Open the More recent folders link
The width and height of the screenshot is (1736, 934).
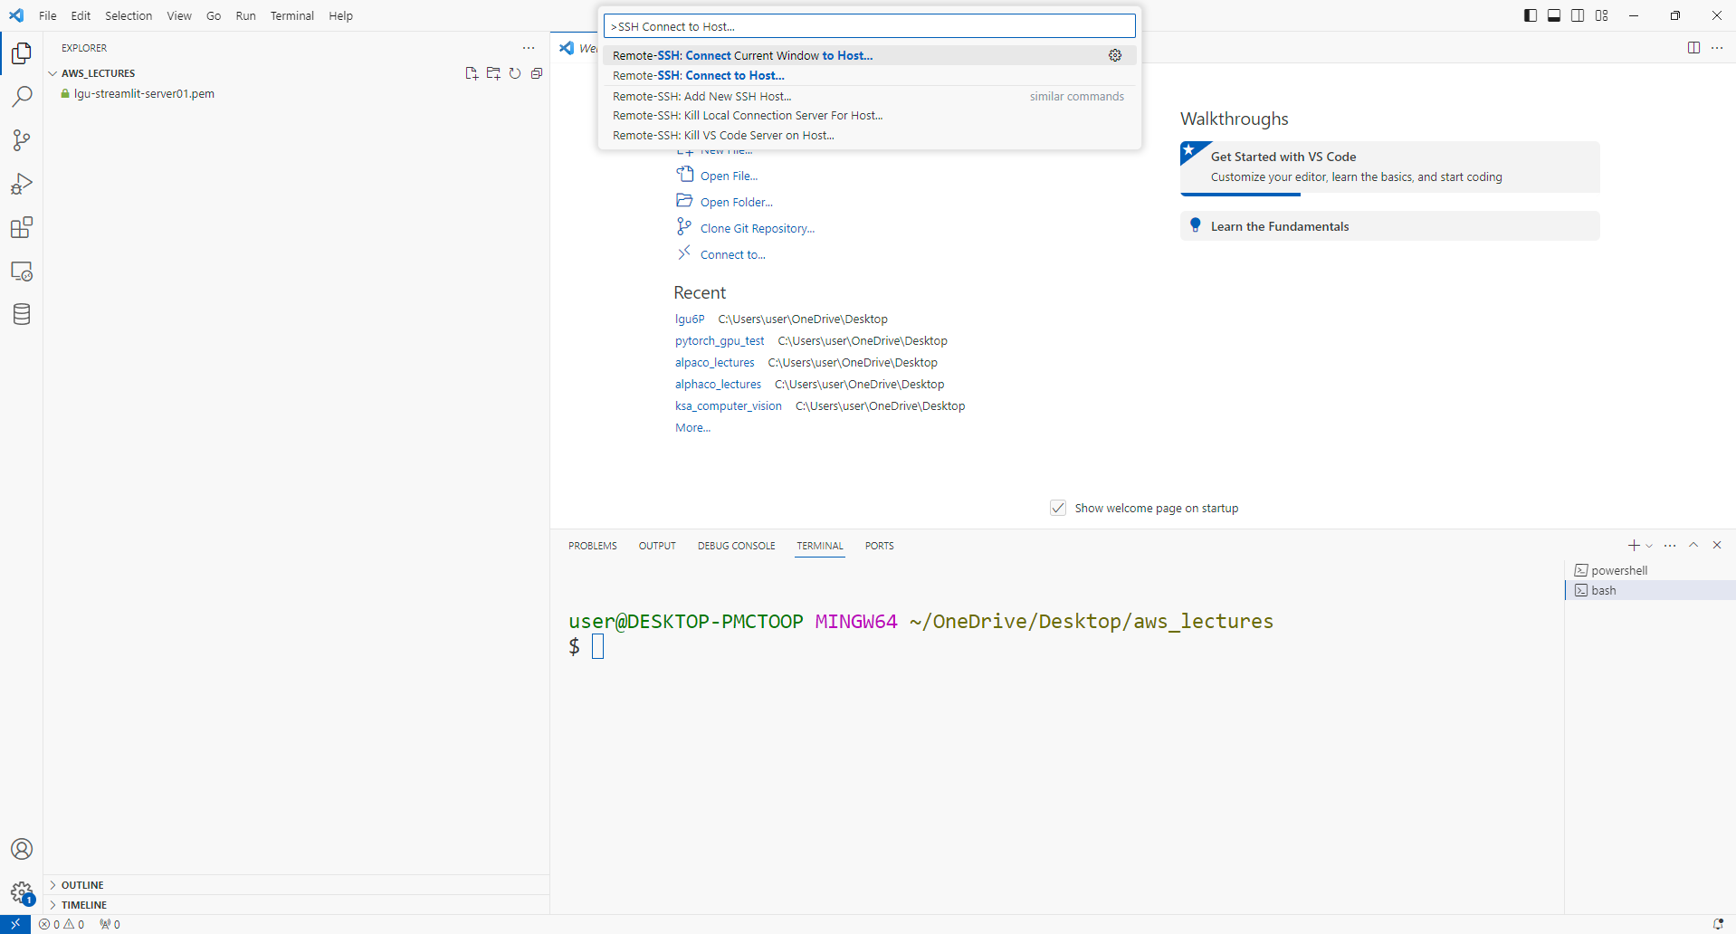(x=692, y=427)
